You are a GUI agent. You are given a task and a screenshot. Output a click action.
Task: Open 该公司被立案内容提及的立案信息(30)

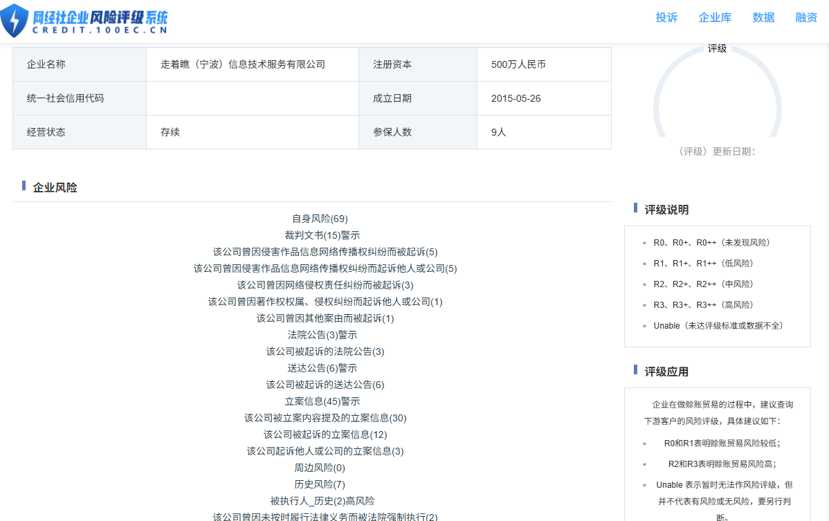325,419
